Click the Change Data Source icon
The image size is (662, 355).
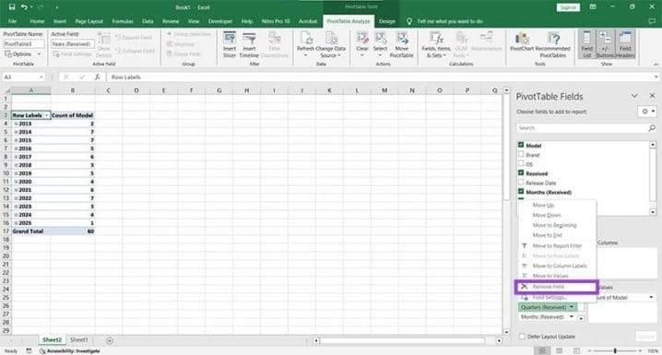(x=331, y=39)
